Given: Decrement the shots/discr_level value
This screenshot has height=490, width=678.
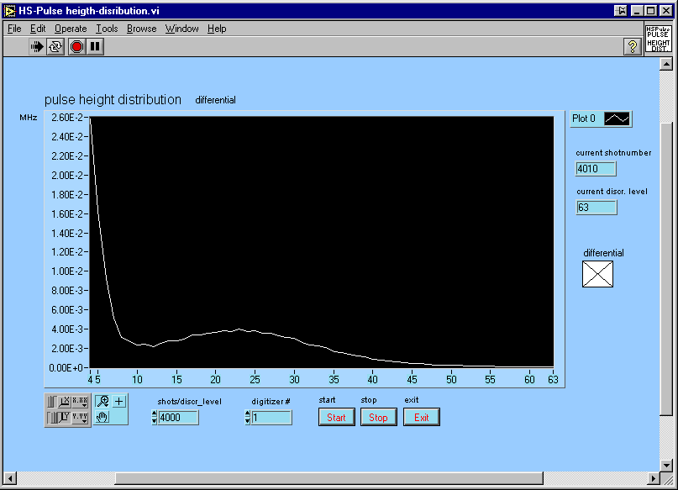Looking at the screenshot, I should coord(154,421).
